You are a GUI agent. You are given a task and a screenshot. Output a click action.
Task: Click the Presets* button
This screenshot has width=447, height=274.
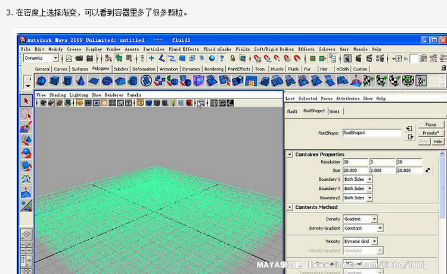coord(431,133)
